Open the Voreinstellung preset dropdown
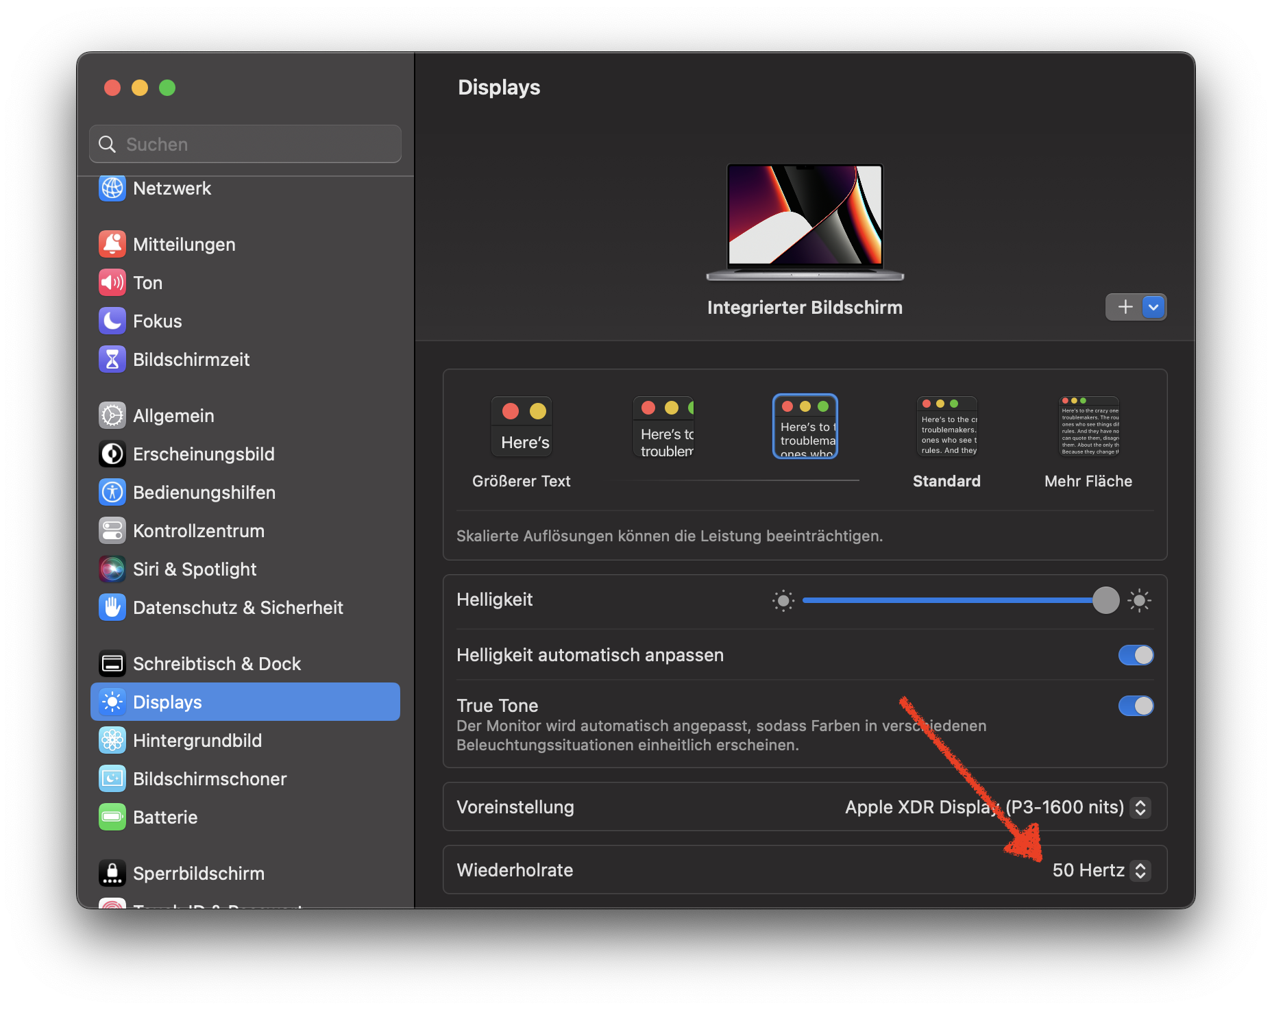Image resolution: width=1272 pixels, height=1010 pixels. coord(1140,807)
